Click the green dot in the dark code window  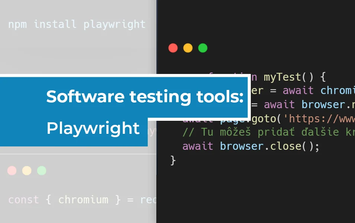tap(203, 48)
